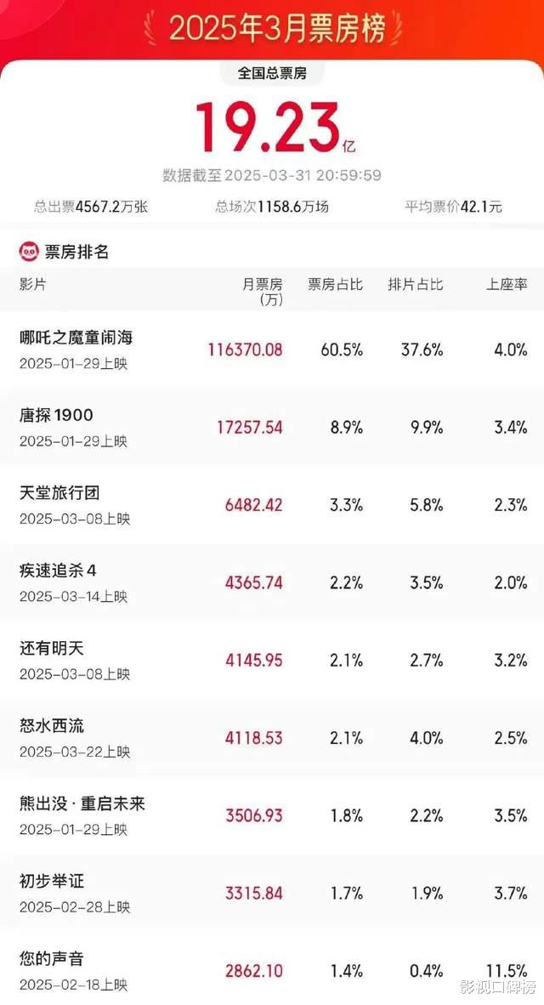Tap the 2025年3月票房榜 title
The width and height of the screenshot is (544, 1005).
pos(277,27)
